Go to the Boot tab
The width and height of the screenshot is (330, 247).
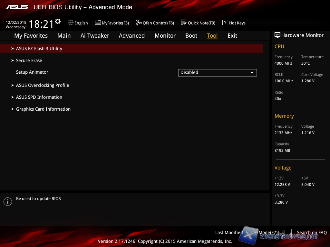point(191,36)
